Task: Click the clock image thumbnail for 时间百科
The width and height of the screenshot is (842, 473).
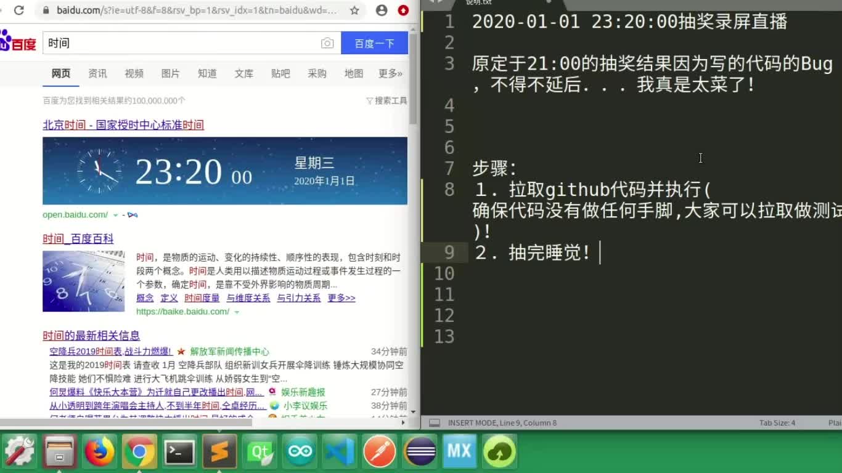Action: 83,281
